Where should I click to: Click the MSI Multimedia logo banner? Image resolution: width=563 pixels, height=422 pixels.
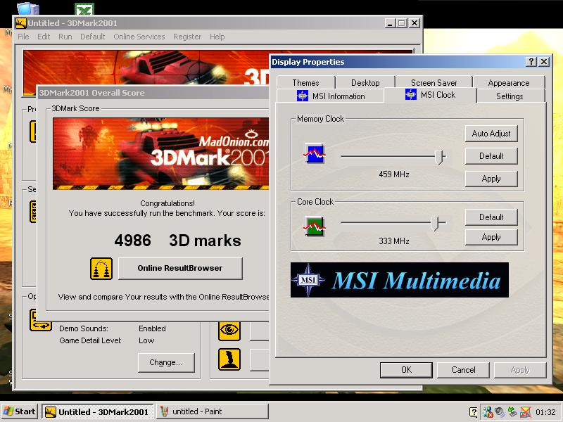399,280
